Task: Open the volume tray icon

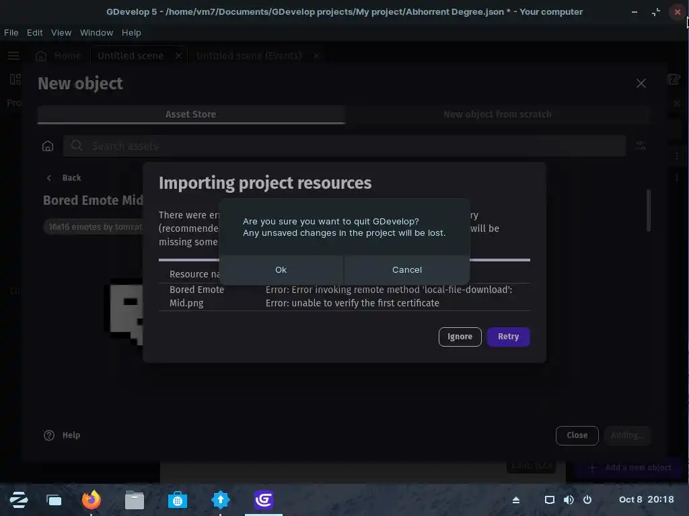Action: (569, 500)
